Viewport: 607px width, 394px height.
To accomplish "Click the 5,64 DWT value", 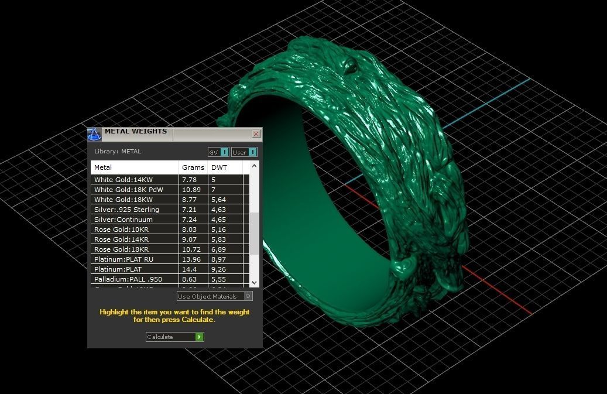I will click(x=219, y=200).
